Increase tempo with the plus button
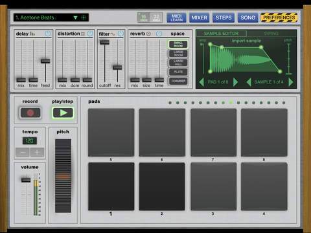This screenshot has width=311, height=233. click(x=37, y=153)
